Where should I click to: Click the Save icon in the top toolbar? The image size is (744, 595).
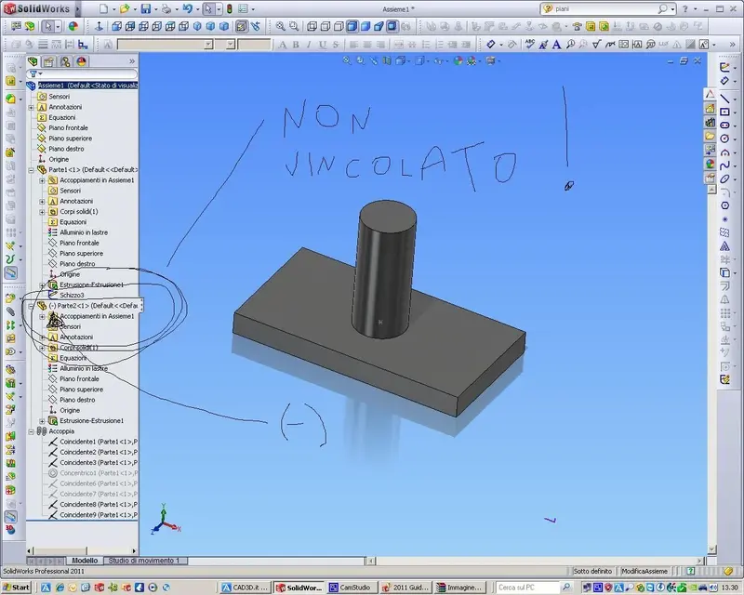[x=146, y=9]
